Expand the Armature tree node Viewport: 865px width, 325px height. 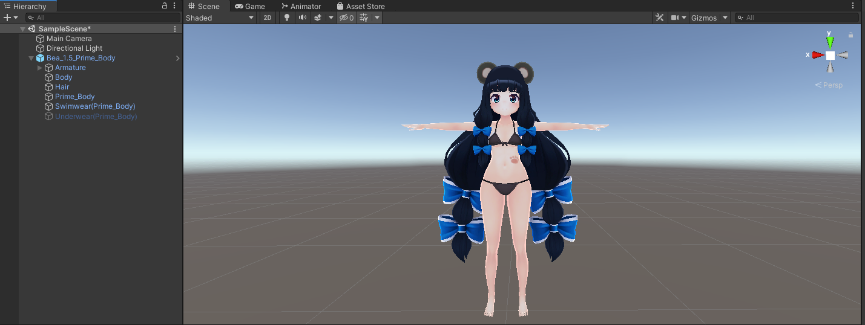click(x=40, y=68)
